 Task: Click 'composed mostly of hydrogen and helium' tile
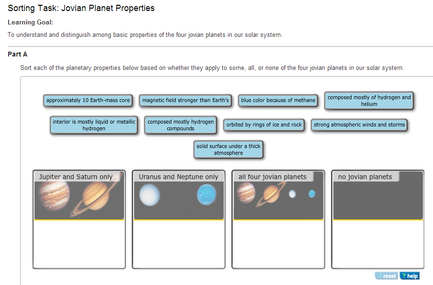point(369,101)
